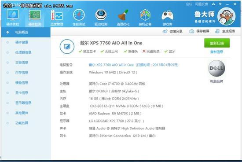Switch to 处理器信息 sidebar item
The width and height of the screenshot is (242, 162).
click(23, 52)
